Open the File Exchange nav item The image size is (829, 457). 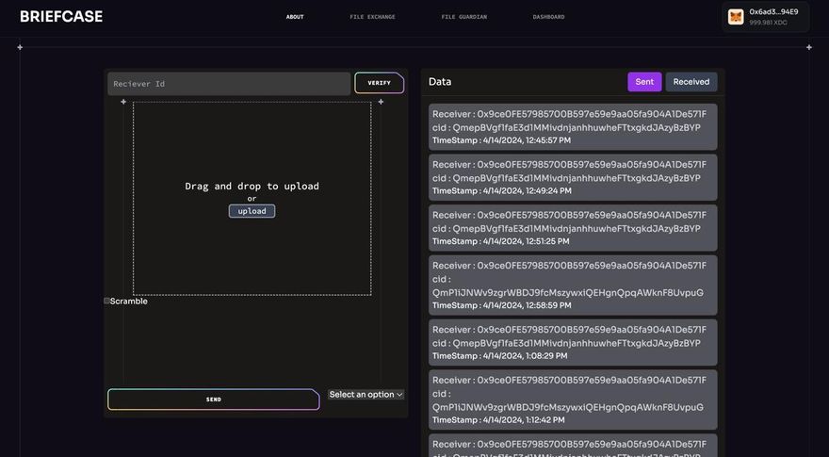[x=372, y=17]
